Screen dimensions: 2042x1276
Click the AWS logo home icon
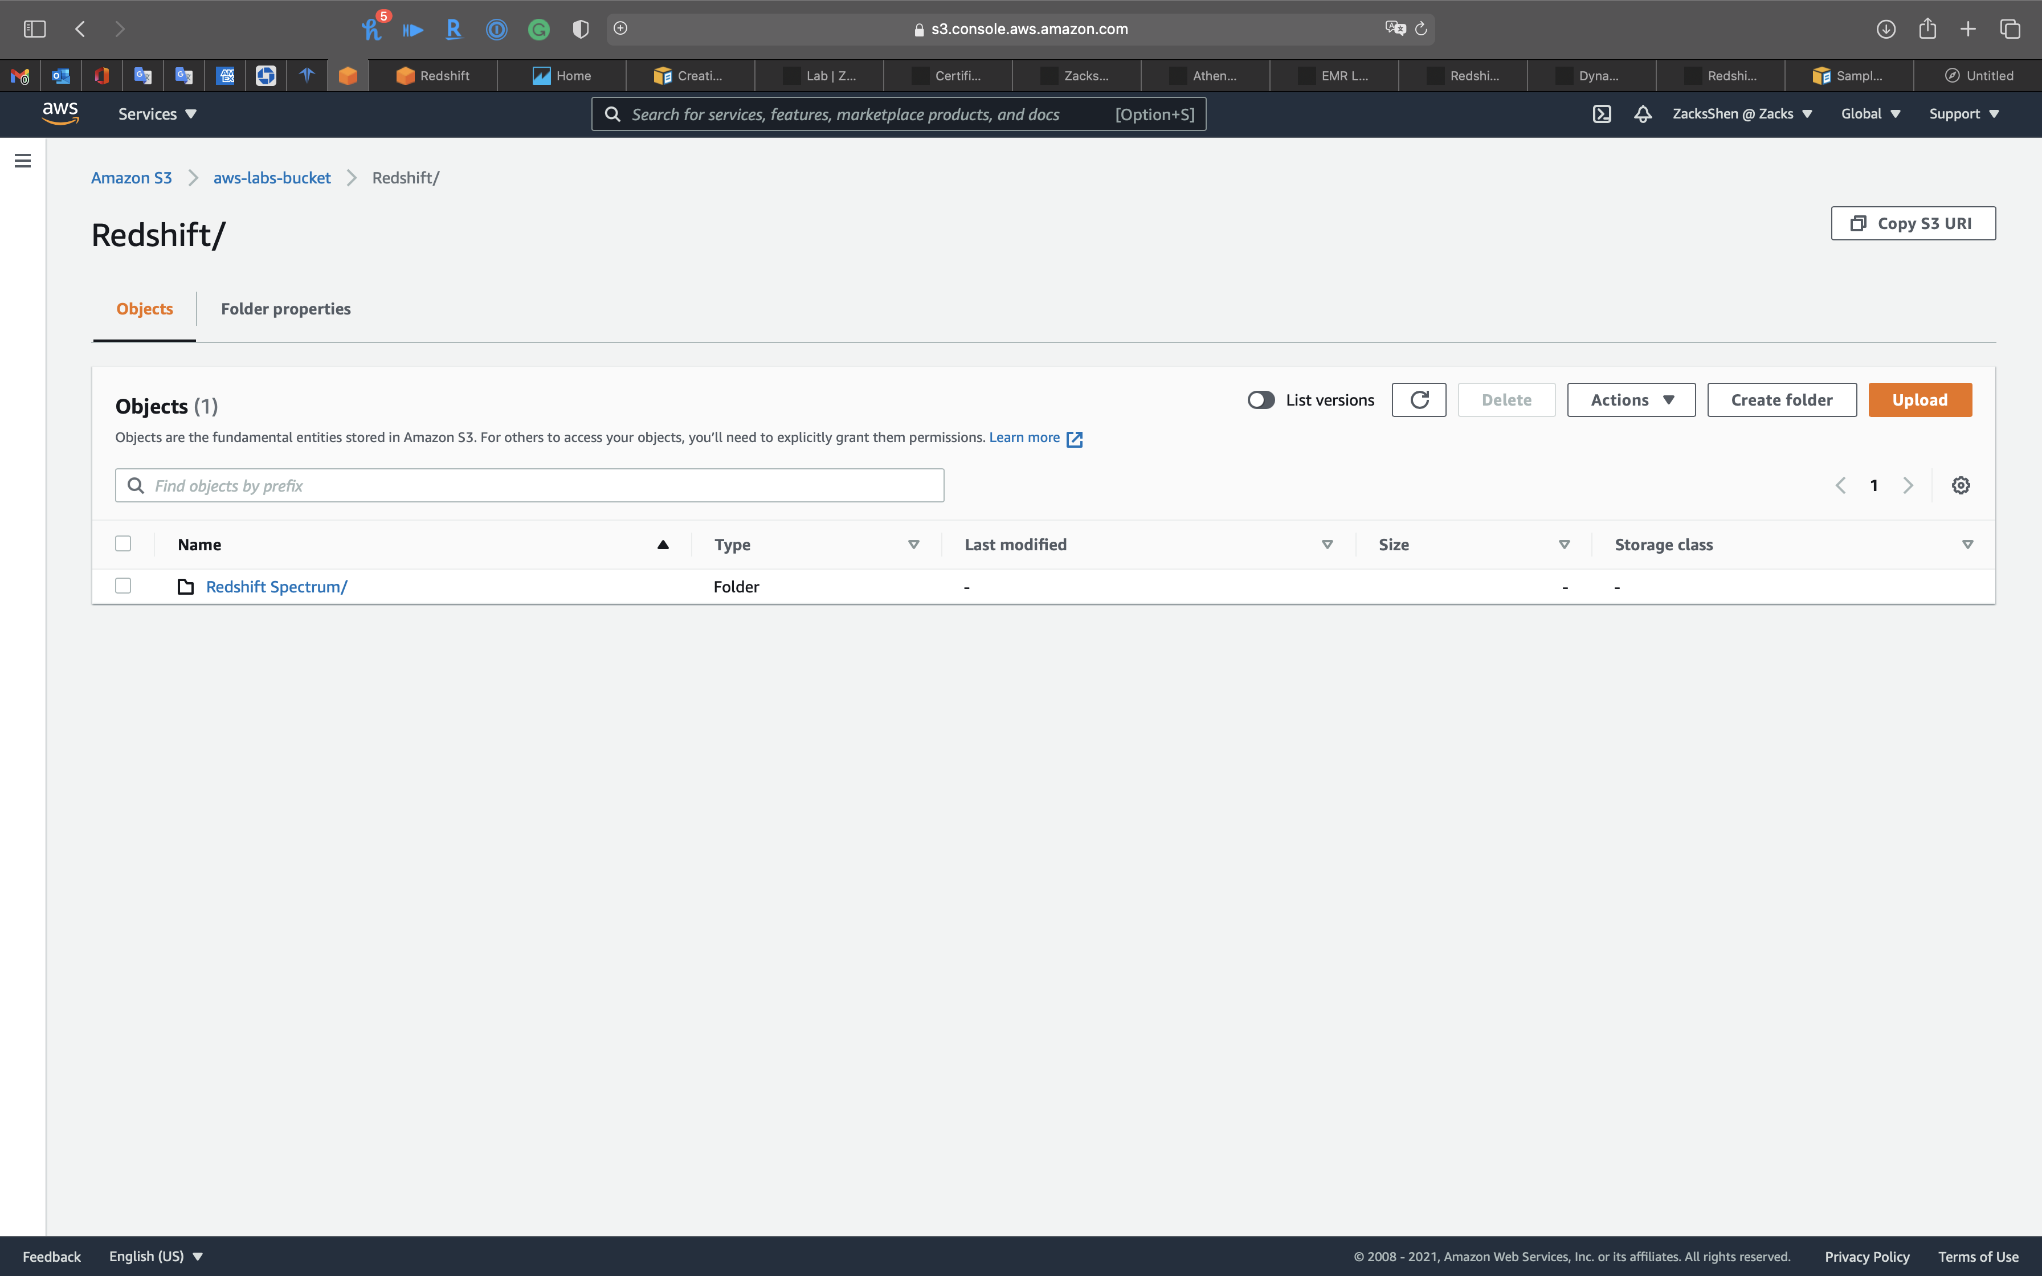coord(61,113)
